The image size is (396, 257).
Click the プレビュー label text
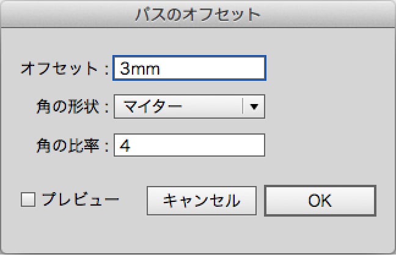click(x=79, y=199)
